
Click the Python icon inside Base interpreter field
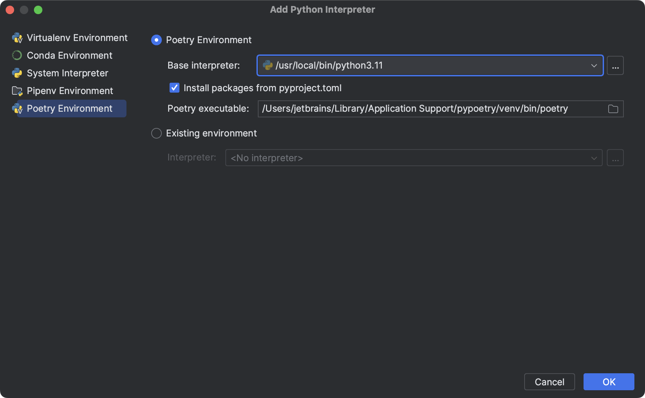point(268,65)
